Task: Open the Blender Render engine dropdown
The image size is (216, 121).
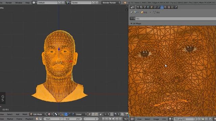Action: pyautogui.click(x=111, y=3)
